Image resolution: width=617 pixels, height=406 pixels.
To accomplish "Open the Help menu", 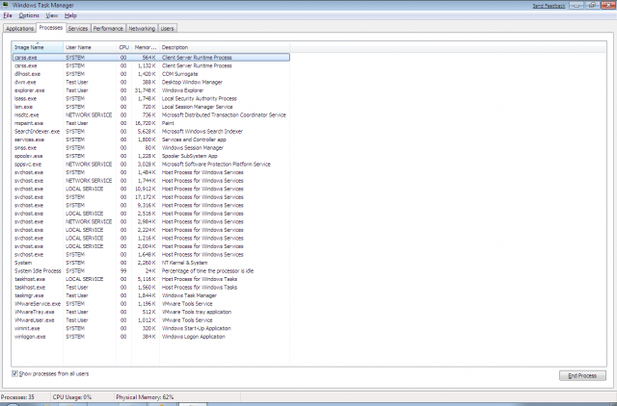I will pyautogui.click(x=70, y=15).
